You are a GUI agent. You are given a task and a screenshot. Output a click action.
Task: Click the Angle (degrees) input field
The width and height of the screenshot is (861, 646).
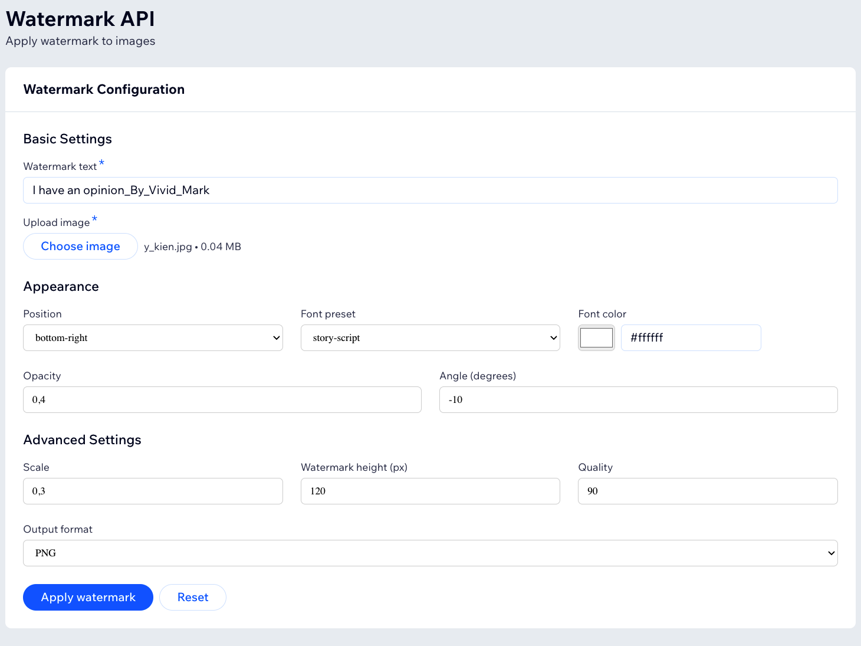tap(638, 400)
